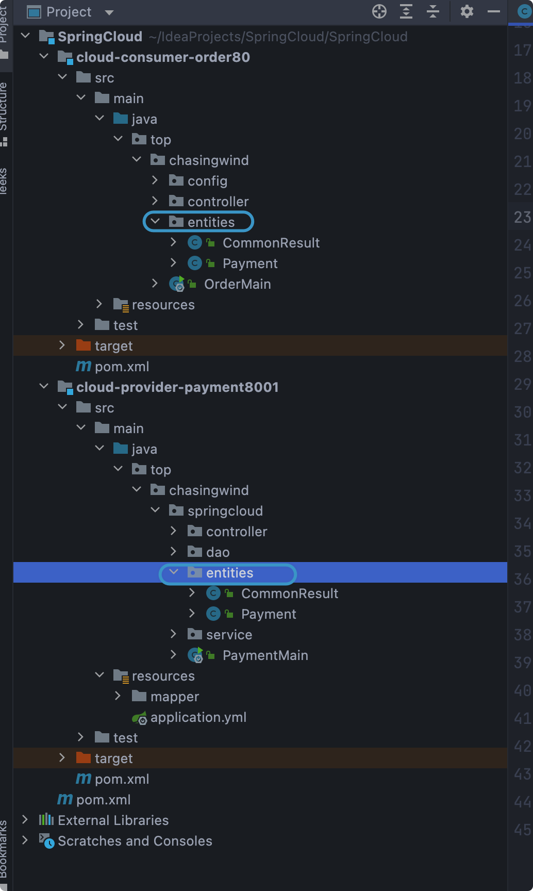Viewport: 533px width, 891px height.
Task: Select the mapper folder
Action: click(x=174, y=697)
